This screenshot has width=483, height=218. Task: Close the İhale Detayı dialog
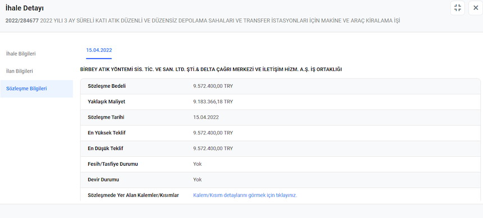[476, 8]
